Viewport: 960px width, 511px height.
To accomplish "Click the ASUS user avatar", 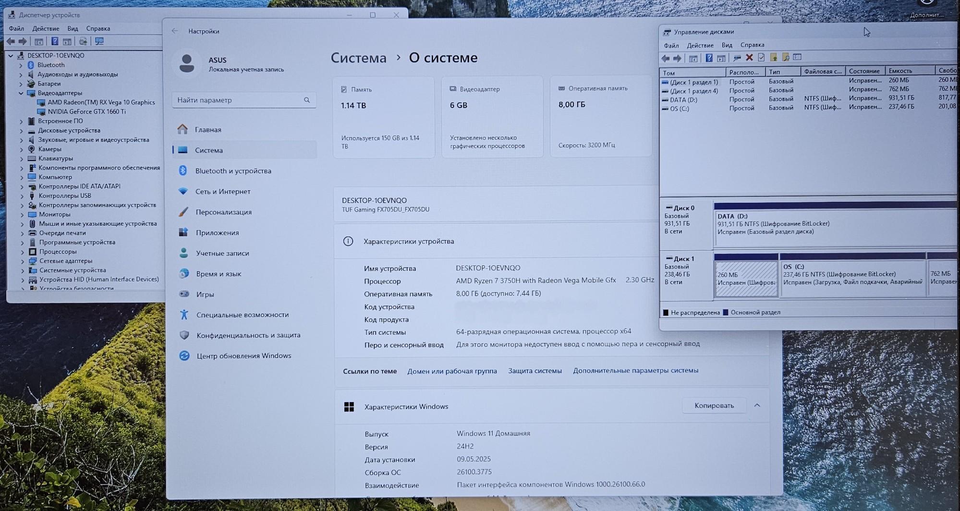I will [186, 63].
